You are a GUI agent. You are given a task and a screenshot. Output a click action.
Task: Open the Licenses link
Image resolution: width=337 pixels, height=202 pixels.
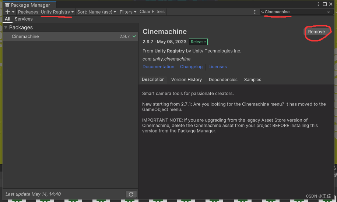pos(218,66)
